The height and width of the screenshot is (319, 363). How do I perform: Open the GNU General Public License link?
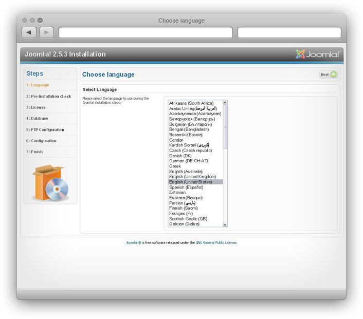216,242
